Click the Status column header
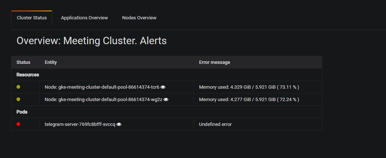 [23, 62]
